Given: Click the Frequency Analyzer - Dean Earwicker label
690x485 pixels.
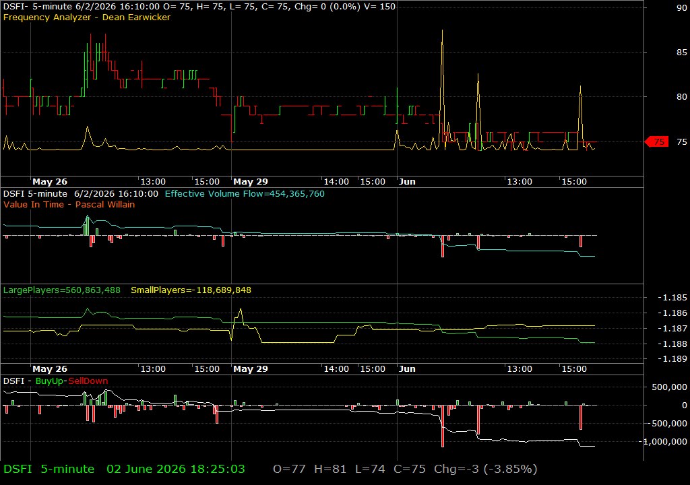Looking at the screenshot, I should click(87, 17).
